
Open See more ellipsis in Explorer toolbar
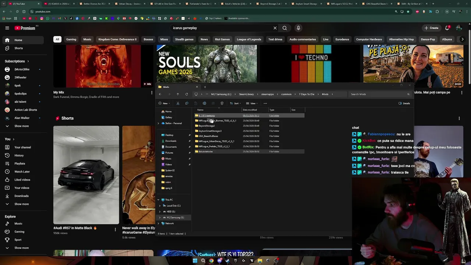click(265, 103)
